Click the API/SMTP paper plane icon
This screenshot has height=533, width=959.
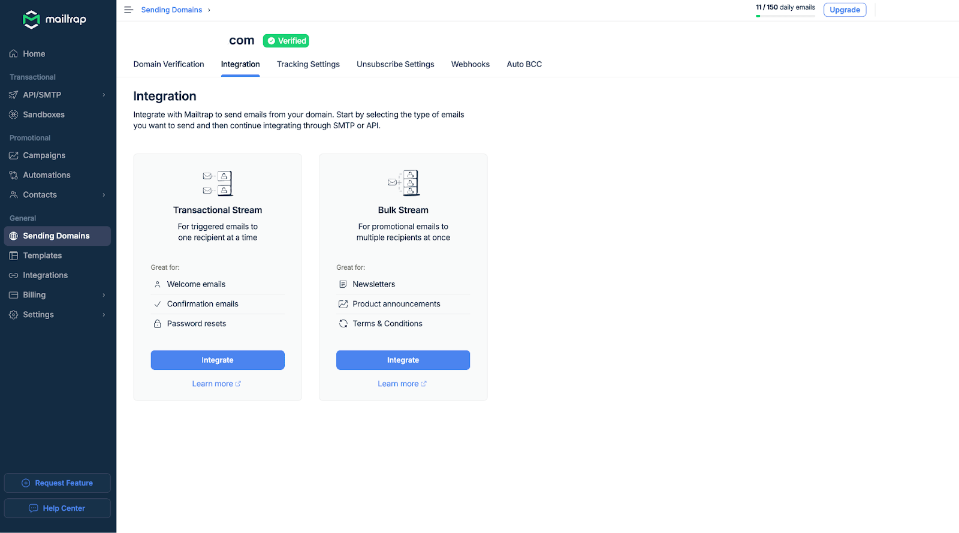click(13, 95)
